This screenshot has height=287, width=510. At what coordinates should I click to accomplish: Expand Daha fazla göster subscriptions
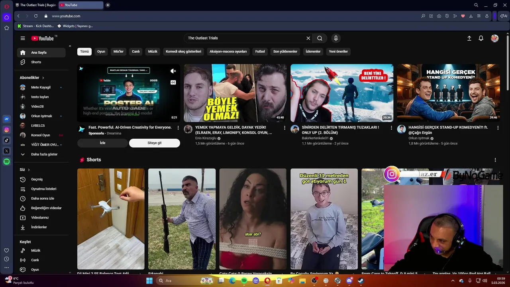[41, 154]
